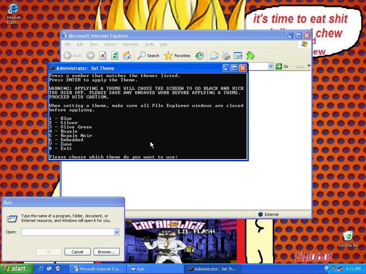
Task: Open Favorites star in IE toolbar
Action: coord(177,55)
